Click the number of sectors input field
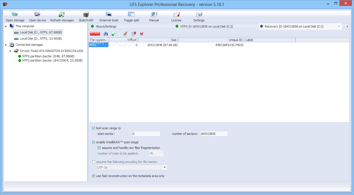Image resolution: width=354 pixels, height=195 pixels. pyautogui.click(x=214, y=134)
